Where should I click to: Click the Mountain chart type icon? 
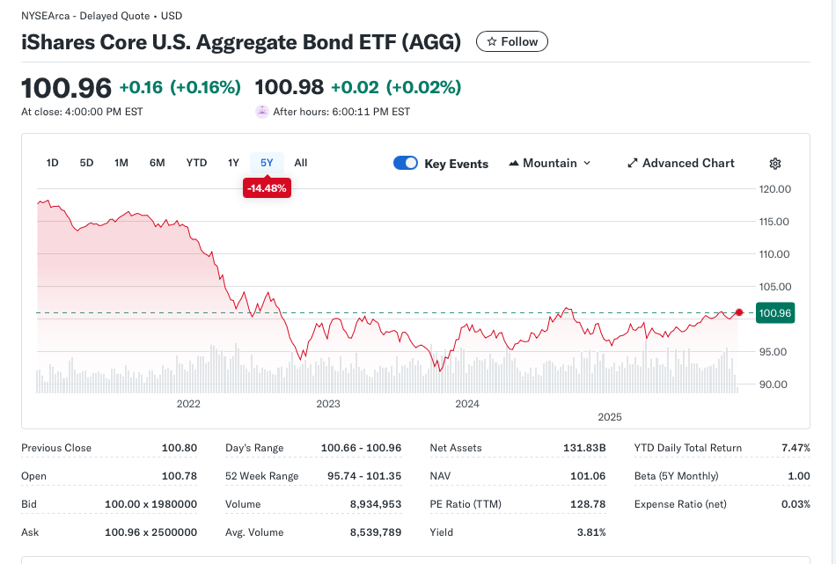tap(514, 164)
